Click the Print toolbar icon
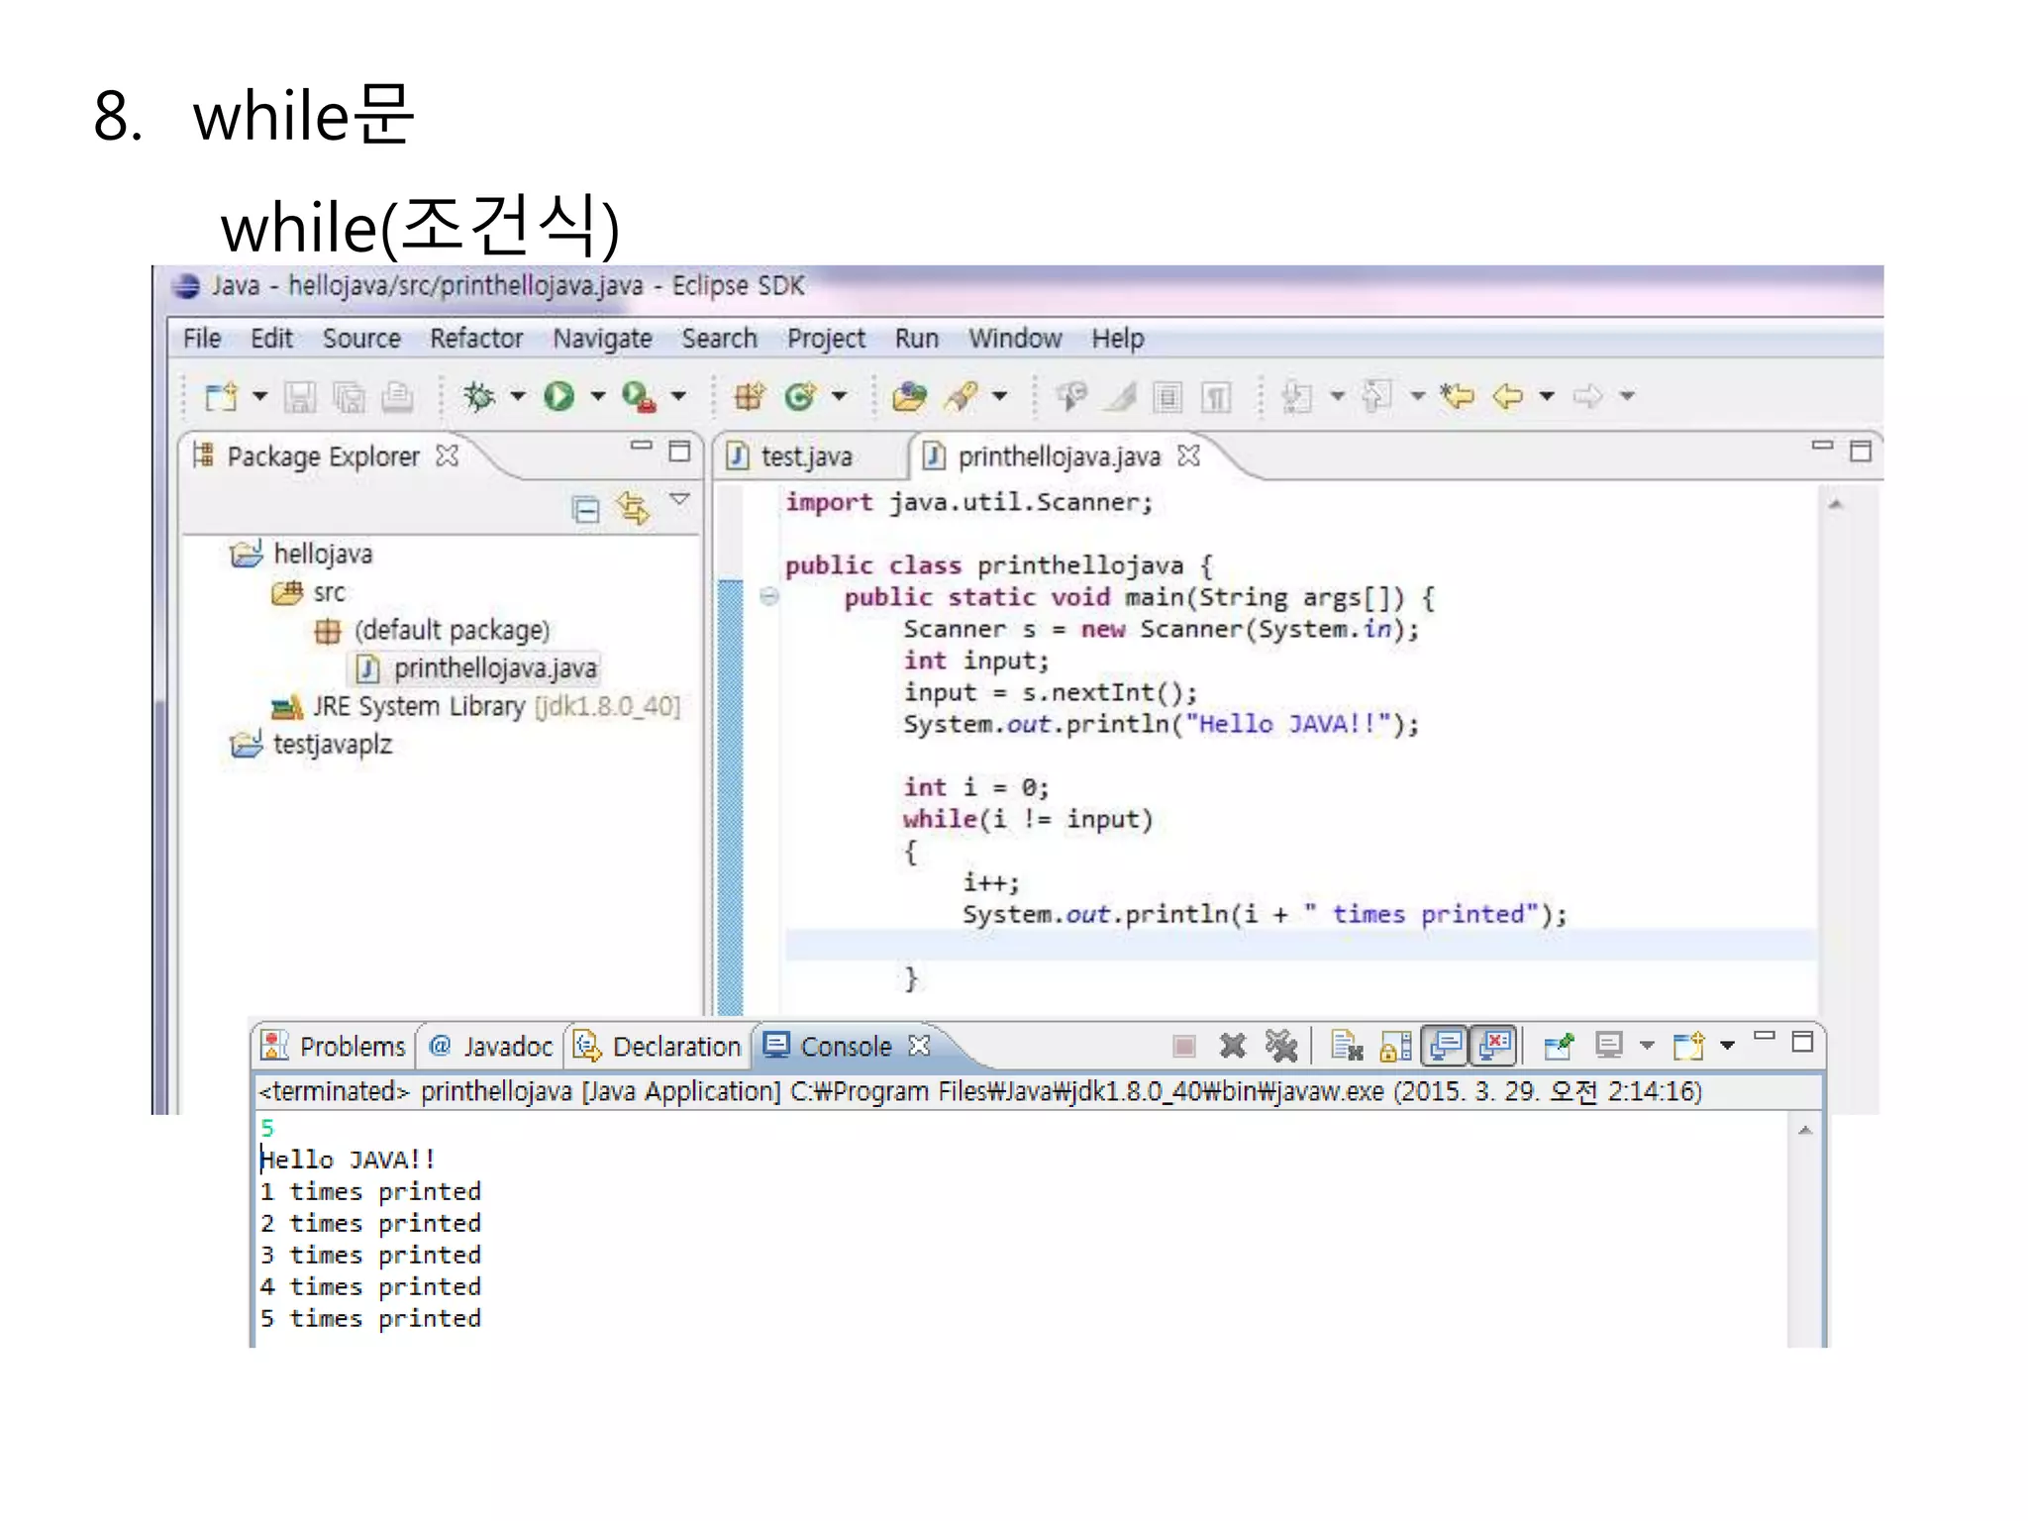The height and width of the screenshot is (1521, 2028). [x=397, y=397]
